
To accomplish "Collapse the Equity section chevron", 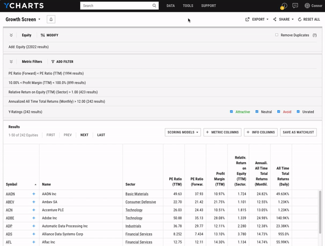I will [11, 35].
